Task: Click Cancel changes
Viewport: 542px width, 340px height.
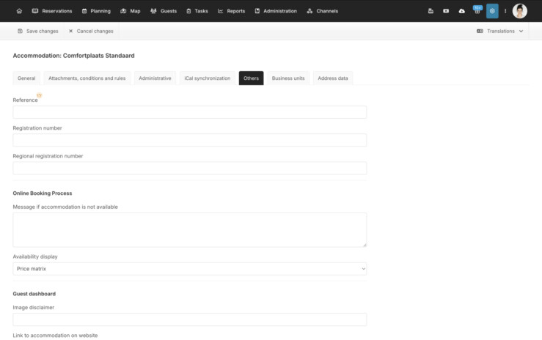Action: click(x=91, y=31)
